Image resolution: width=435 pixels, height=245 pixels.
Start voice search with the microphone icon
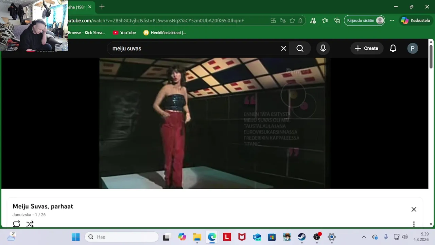coord(323,48)
